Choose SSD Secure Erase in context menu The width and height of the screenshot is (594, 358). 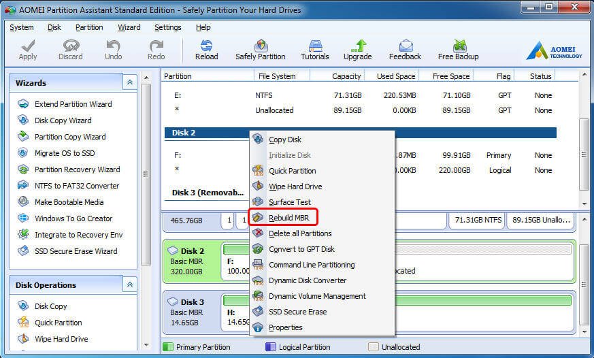click(322, 312)
